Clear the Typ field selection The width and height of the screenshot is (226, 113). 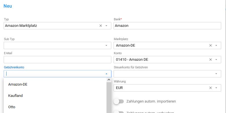tap(101, 26)
